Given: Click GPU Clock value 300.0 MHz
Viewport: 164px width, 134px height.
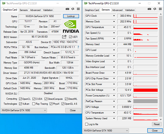Looking at the screenshot, I should [x=125, y=16].
